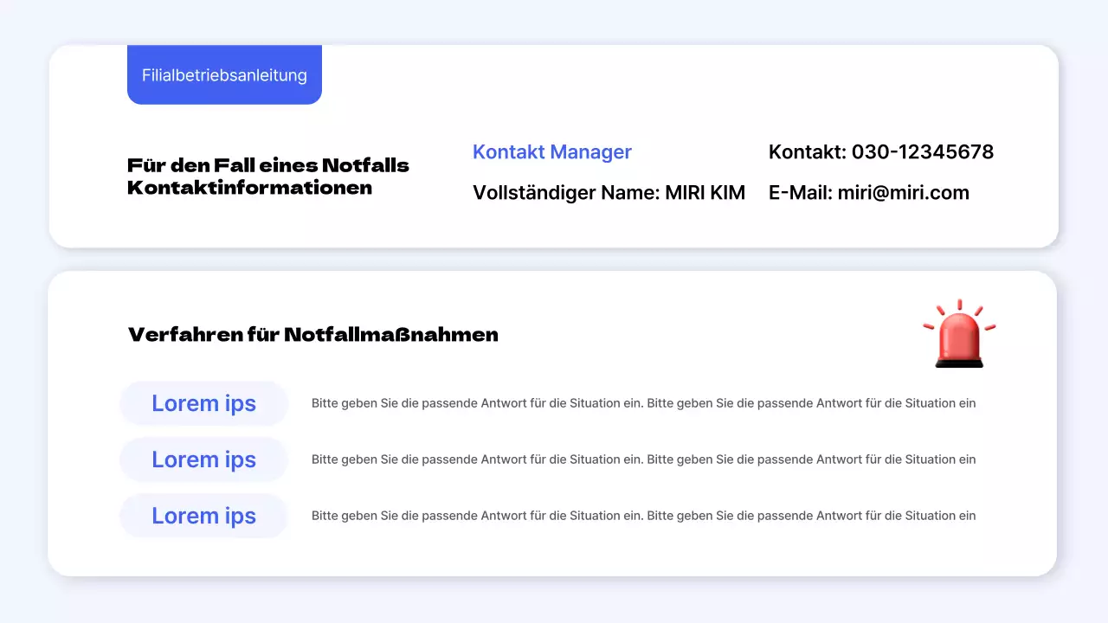Click the lower procedures card

(554, 421)
